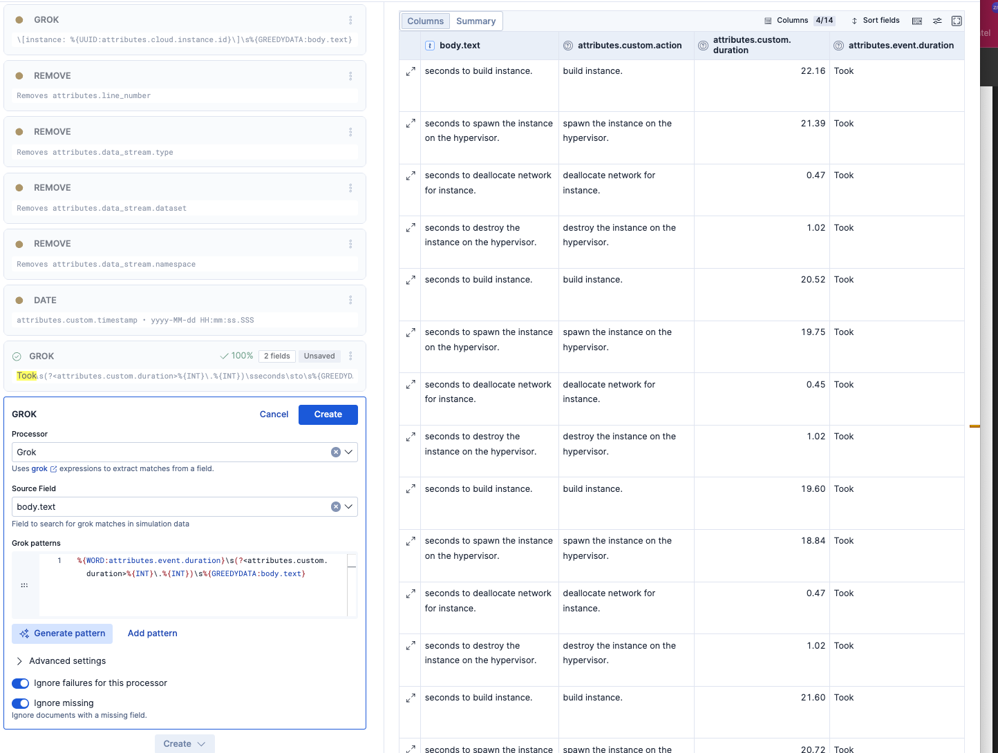This screenshot has height=753, width=998.
Task: Click the blue Create button in GROK form
Action: (x=328, y=414)
